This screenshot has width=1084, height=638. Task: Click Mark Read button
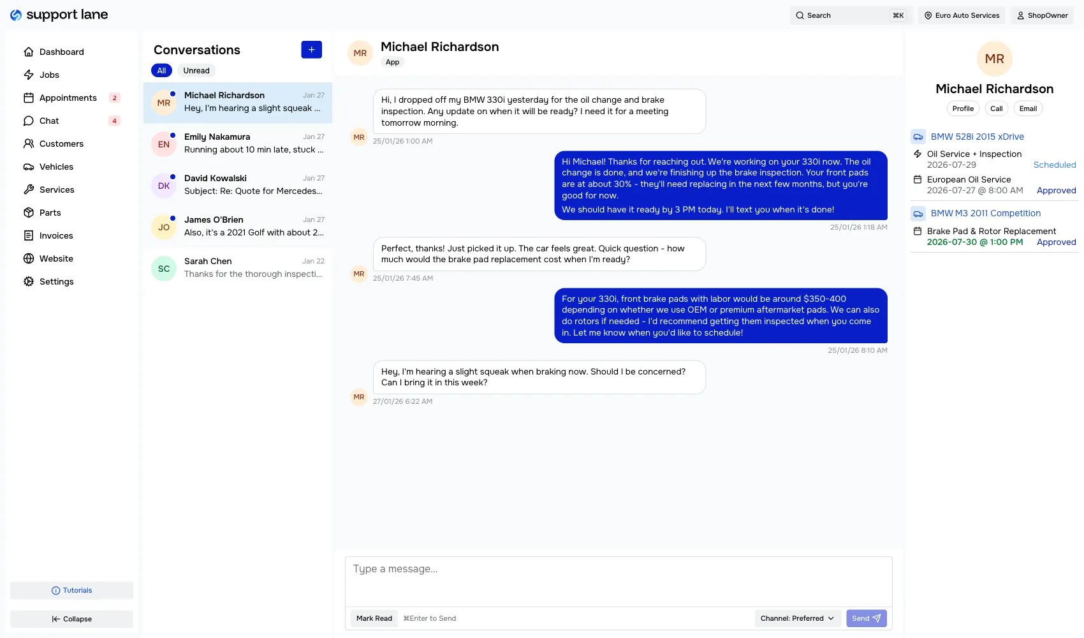tap(374, 618)
